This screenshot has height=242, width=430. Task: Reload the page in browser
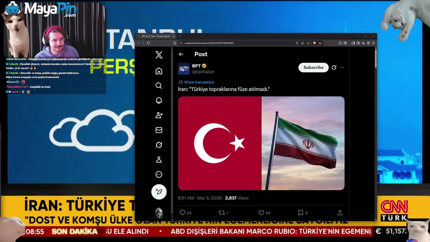coord(148,43)
